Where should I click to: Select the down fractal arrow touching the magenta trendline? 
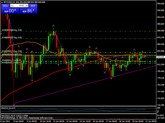coord(111,78)
